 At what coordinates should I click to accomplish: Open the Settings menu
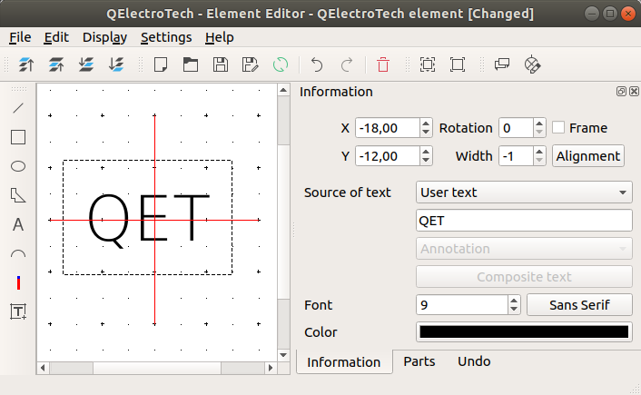point(166,37)
